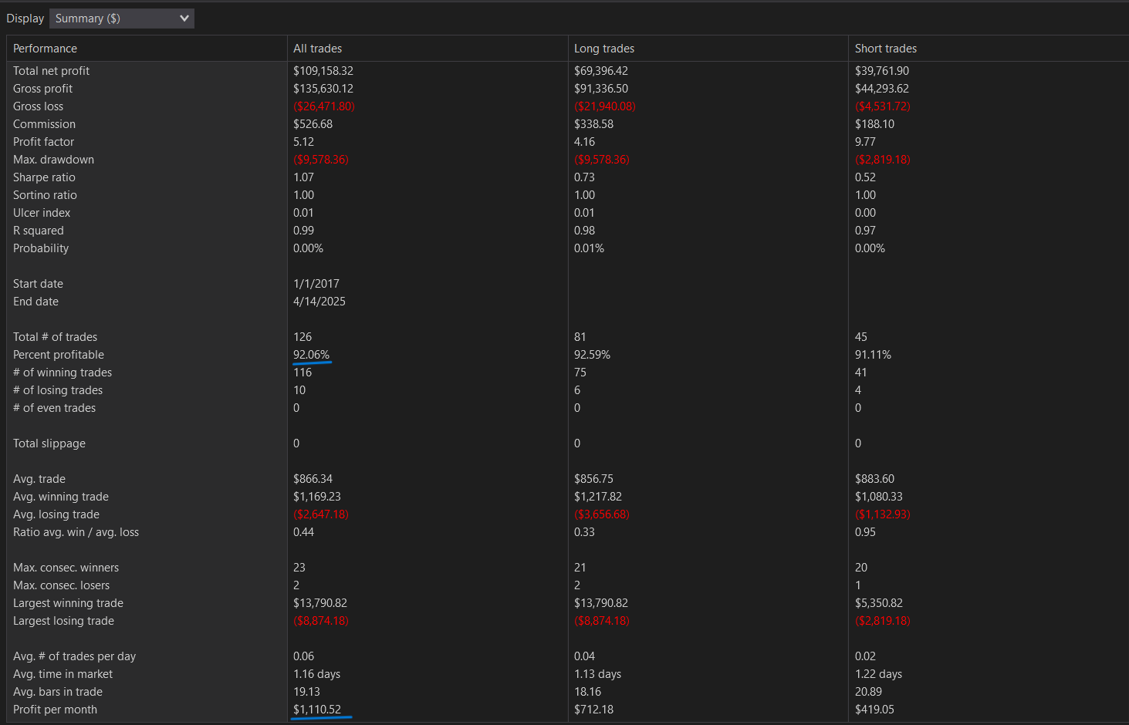
Task: Open the Display Summary ($) dropdown
Action: pos(120,19)
